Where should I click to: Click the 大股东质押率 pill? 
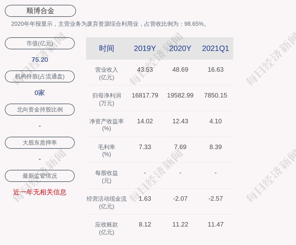click(x=40, y=143)
